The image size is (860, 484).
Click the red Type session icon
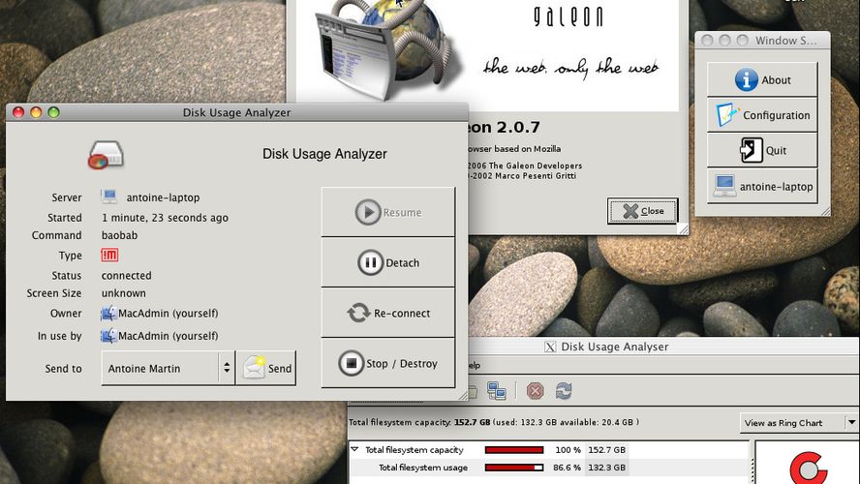(x=109, y=255)
